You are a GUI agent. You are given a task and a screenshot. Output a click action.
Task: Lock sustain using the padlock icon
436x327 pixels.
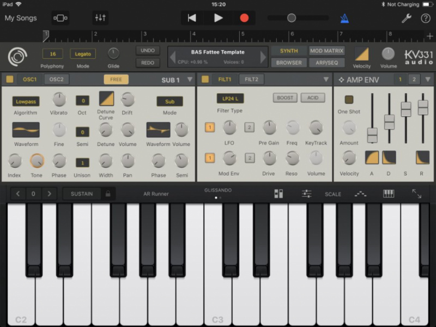(x=108, y=193)
